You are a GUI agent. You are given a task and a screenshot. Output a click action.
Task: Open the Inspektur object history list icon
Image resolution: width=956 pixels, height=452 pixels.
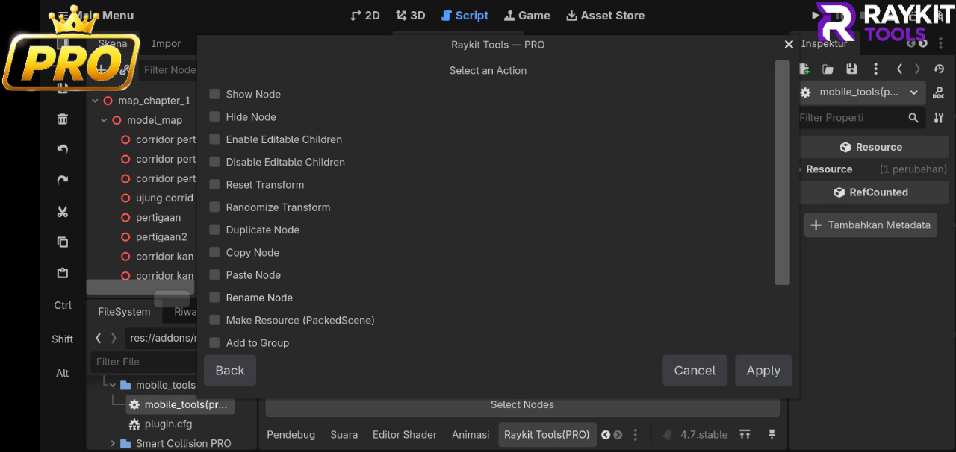tap(939, 69)
